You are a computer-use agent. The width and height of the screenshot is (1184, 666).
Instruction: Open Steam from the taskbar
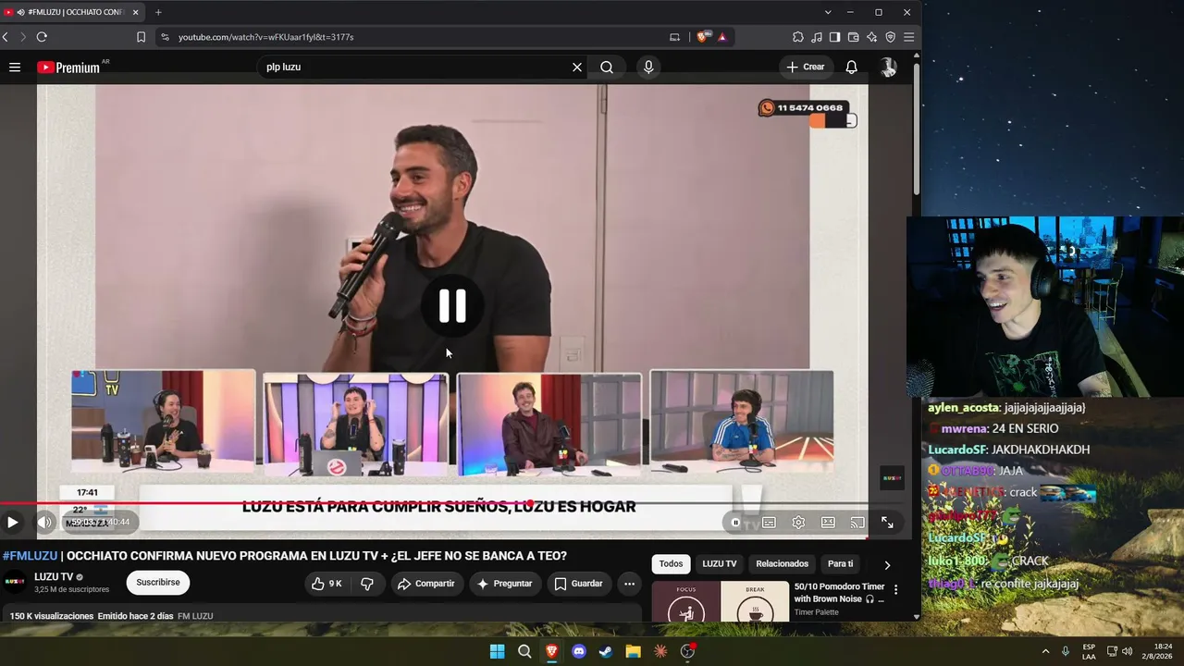(606, 651)
